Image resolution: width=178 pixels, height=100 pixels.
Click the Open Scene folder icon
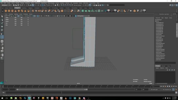16,5
